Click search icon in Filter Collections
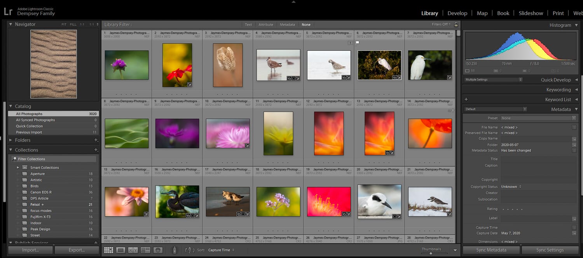 click(14, 159)
